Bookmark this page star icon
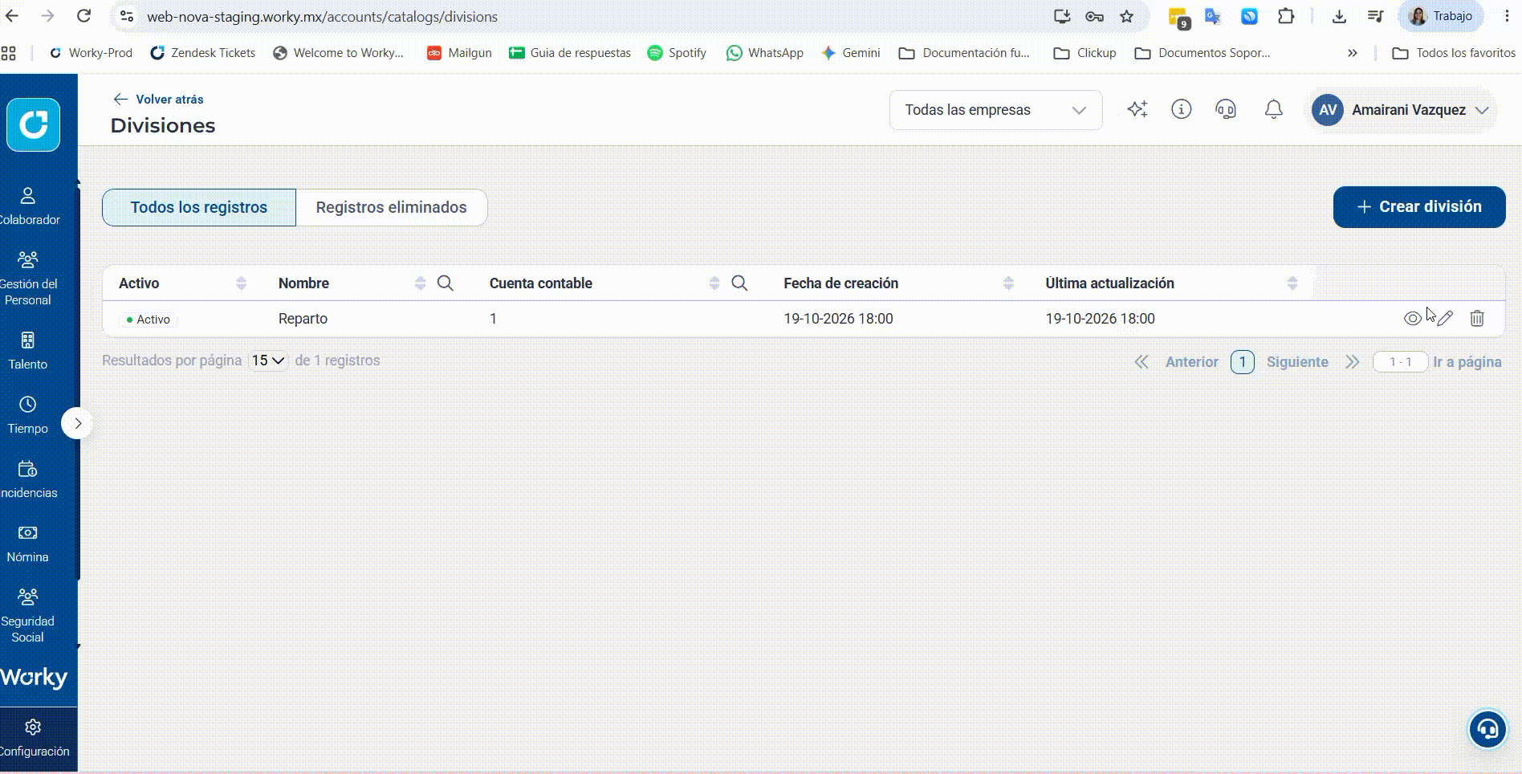1522x774 pixels. coord(1127,17)
